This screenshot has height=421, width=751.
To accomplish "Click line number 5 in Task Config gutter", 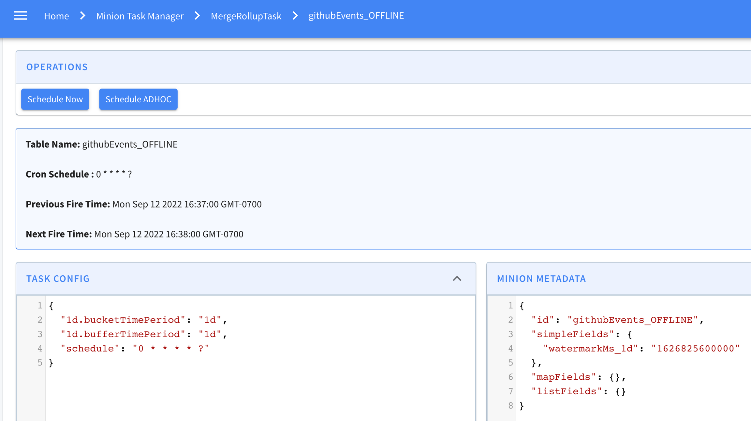I will click(x=39, y=363).
